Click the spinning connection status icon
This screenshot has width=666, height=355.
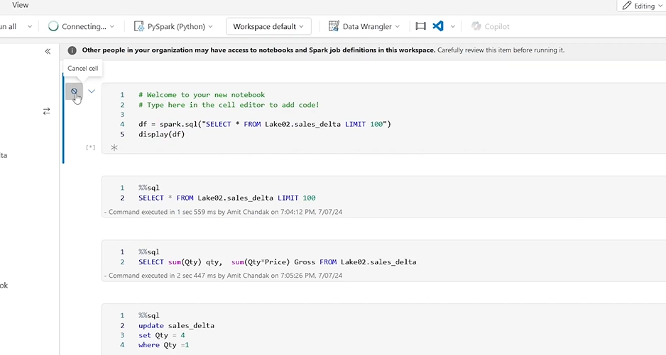[53, 26]
